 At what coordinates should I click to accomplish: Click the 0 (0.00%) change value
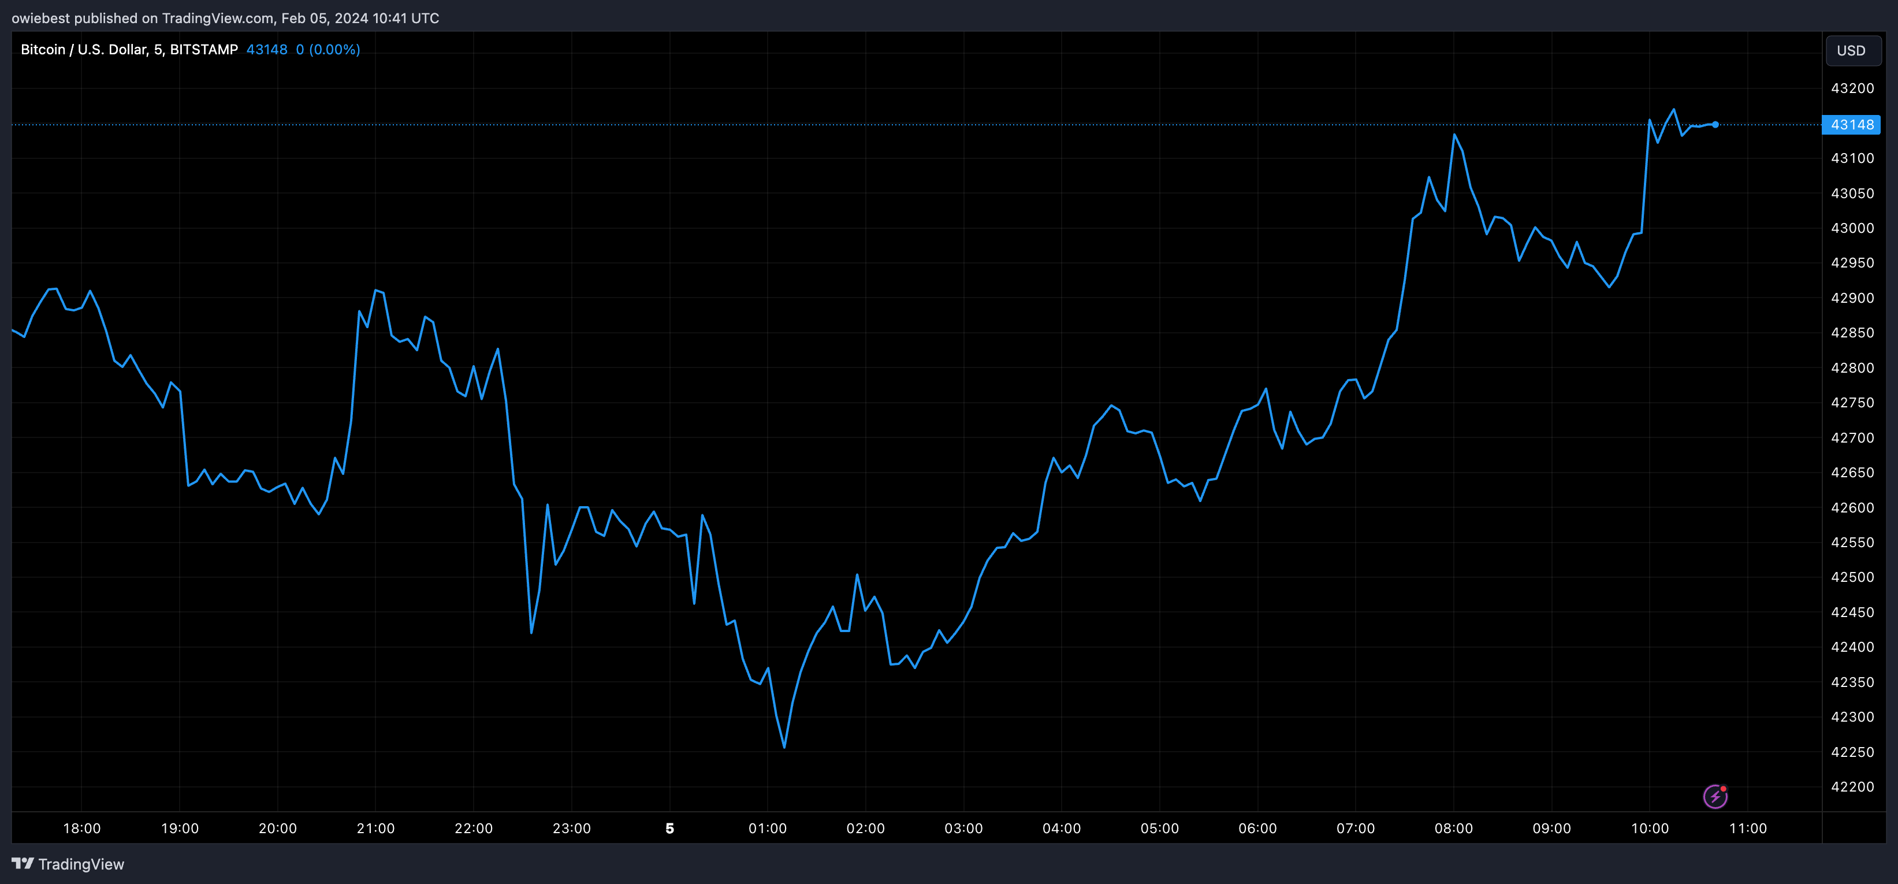(x=328, y=49)
